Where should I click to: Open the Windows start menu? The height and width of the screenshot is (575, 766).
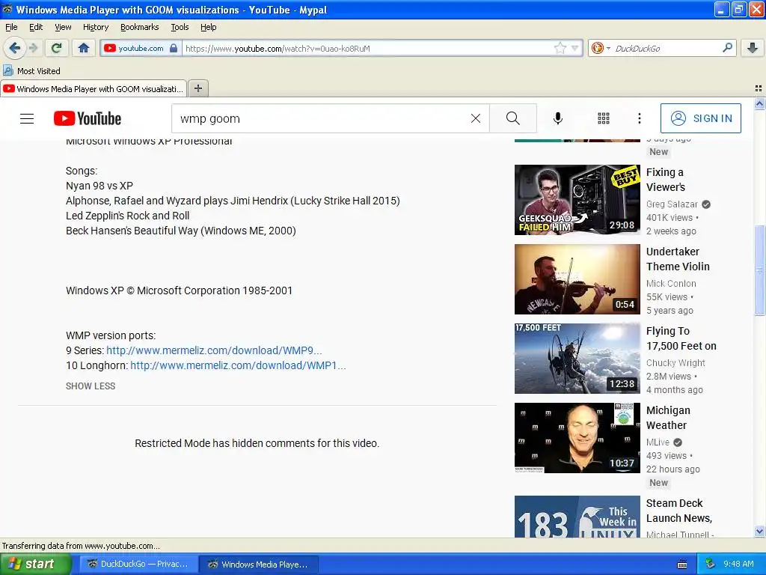click(36, 564)
